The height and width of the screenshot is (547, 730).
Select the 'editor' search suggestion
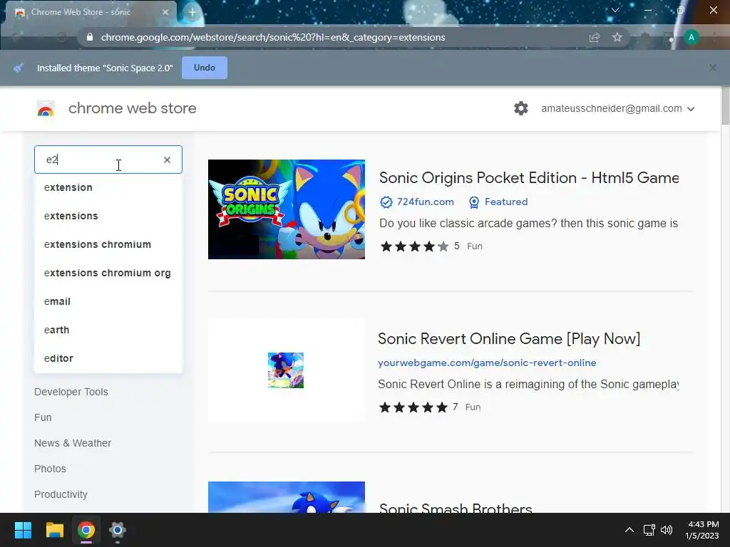108,358
